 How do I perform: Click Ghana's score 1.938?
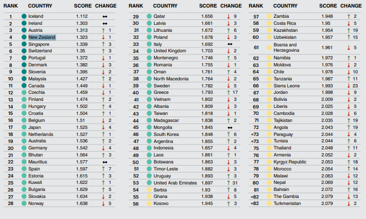click(207, 196)
